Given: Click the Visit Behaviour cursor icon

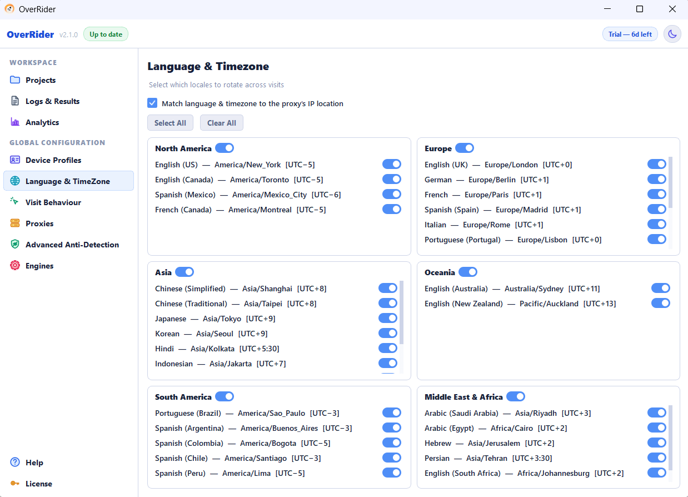Looking at the screenshot, I should (x=15, y=202).
